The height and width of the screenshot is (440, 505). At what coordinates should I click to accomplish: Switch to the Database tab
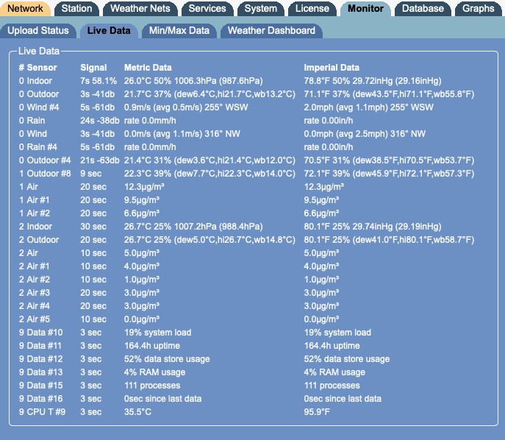(423, 8)
